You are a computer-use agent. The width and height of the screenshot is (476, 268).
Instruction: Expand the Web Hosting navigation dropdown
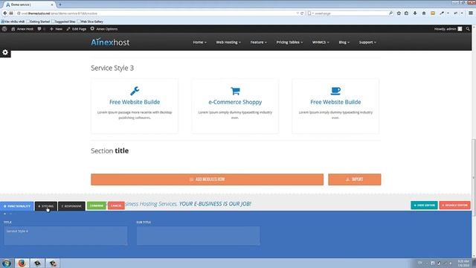tap(228, 42)
